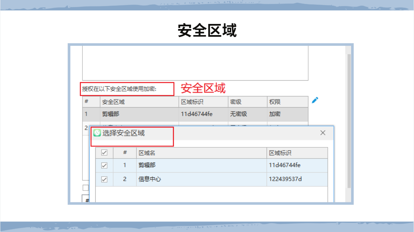Click the green icon in the dialog title

pos(97,133)
